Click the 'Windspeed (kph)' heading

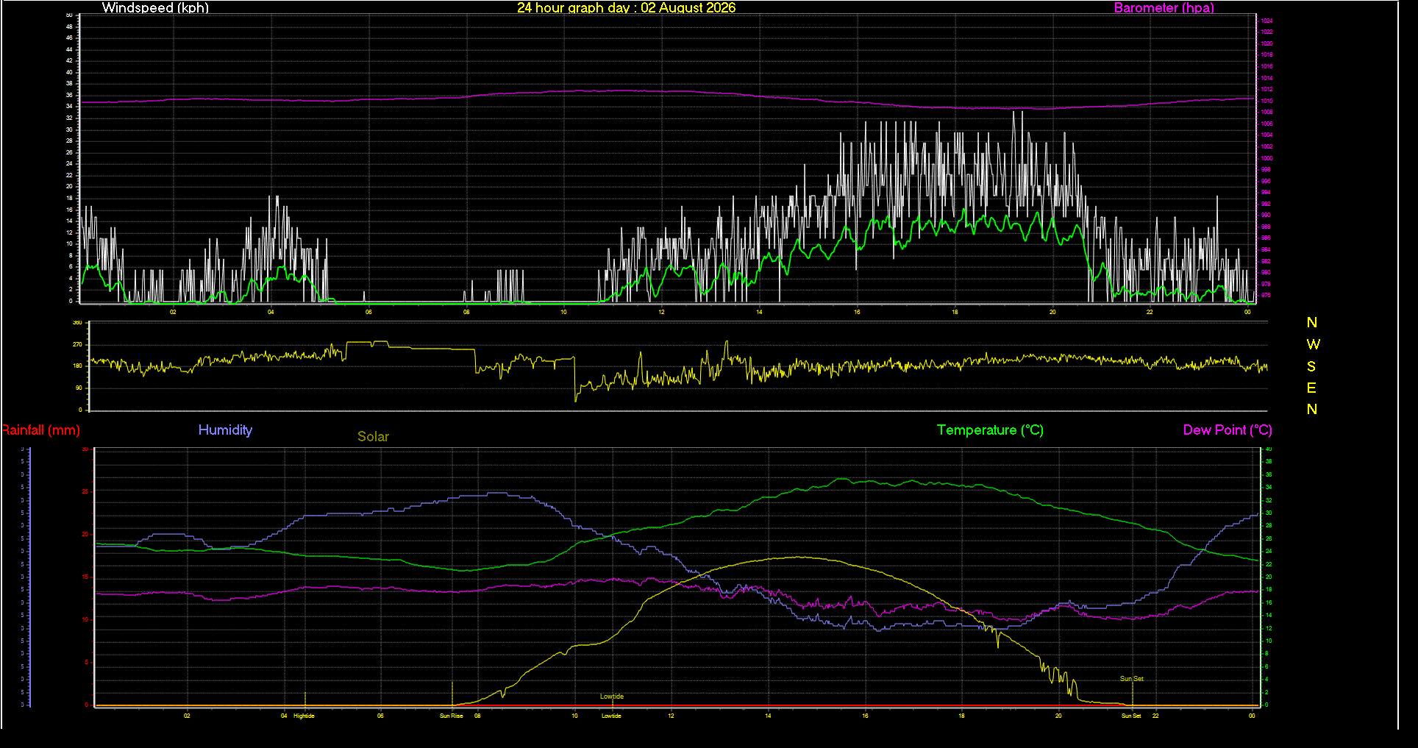pyautogui.click(x=155, y=8)
